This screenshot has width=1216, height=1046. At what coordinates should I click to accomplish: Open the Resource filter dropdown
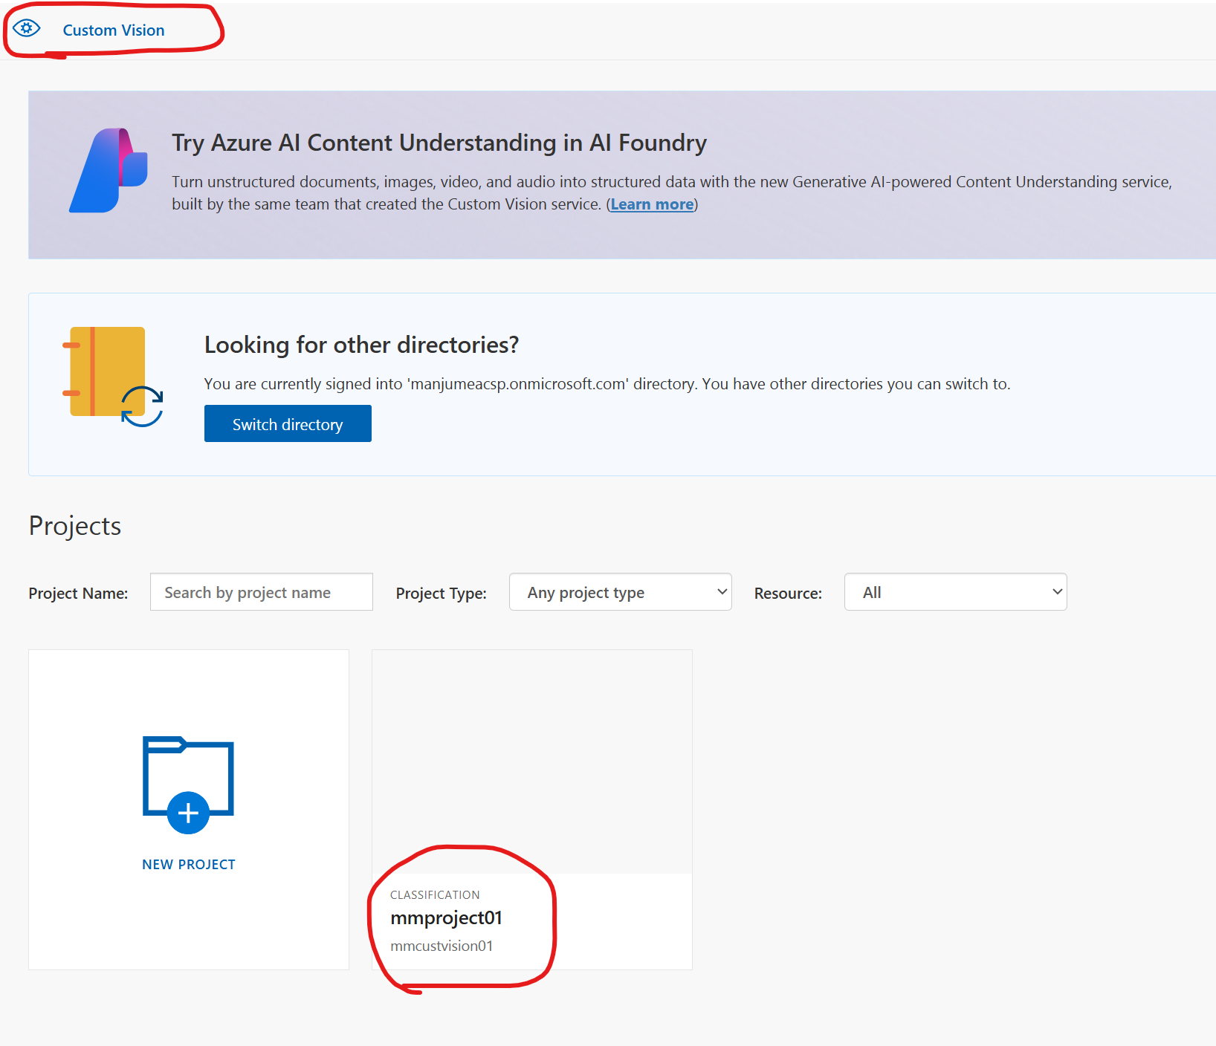tap(956, 592)
